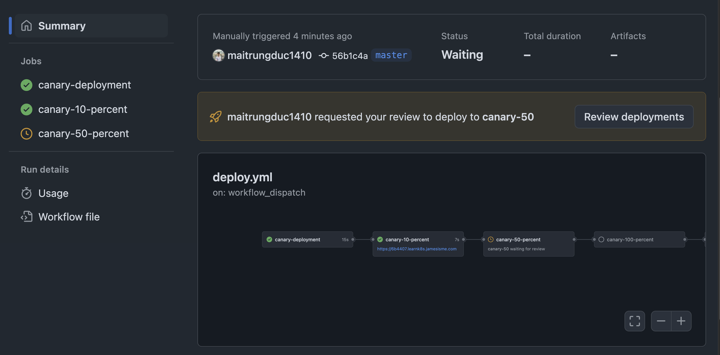
Task: Click the 'canary-50 waiting for review' text
Action: point(516,249)
